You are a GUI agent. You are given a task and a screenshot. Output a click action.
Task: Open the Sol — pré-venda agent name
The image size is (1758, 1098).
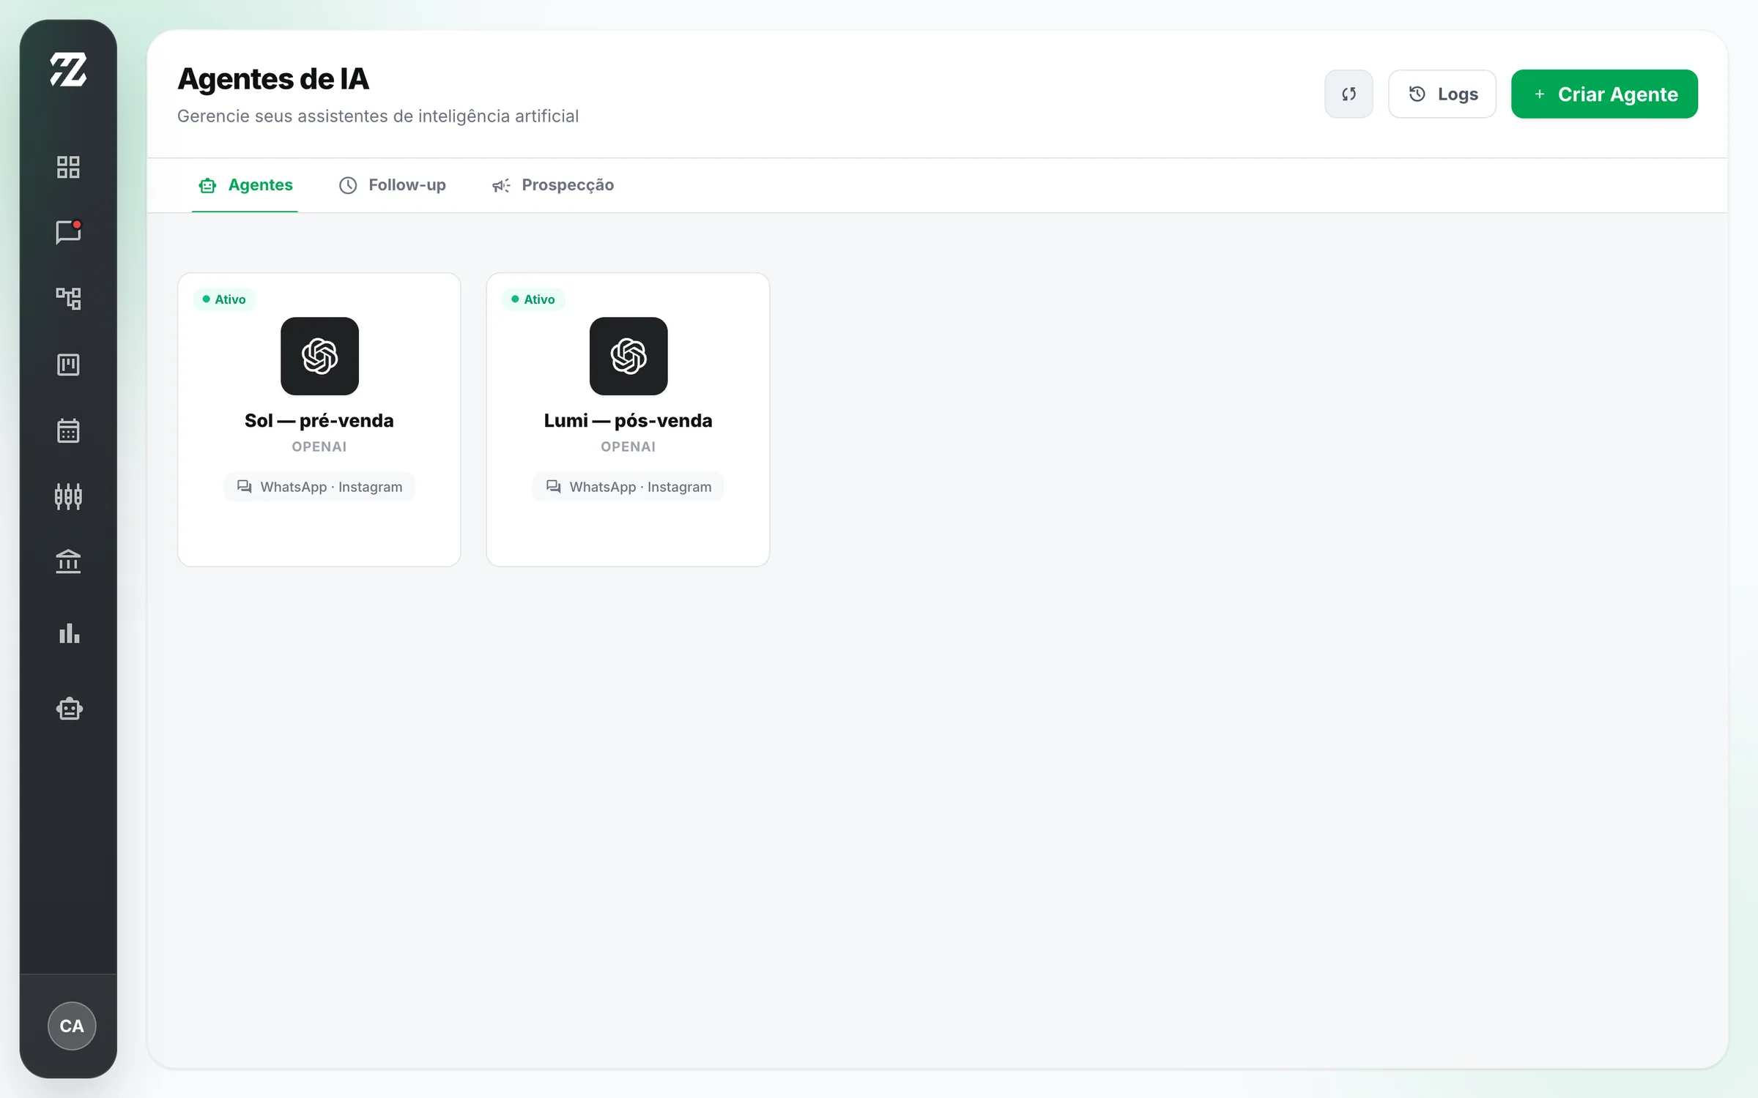pyautogui.click(x=319, y=420)
